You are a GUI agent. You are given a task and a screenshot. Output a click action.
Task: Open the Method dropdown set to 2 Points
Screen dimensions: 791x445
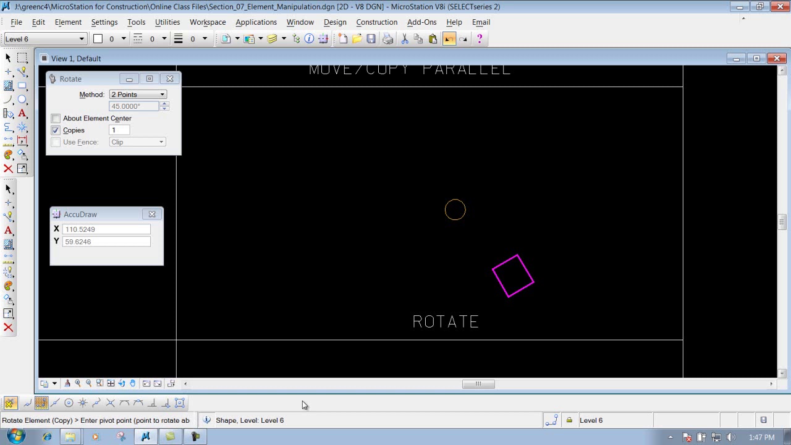[x=138, y=95]
